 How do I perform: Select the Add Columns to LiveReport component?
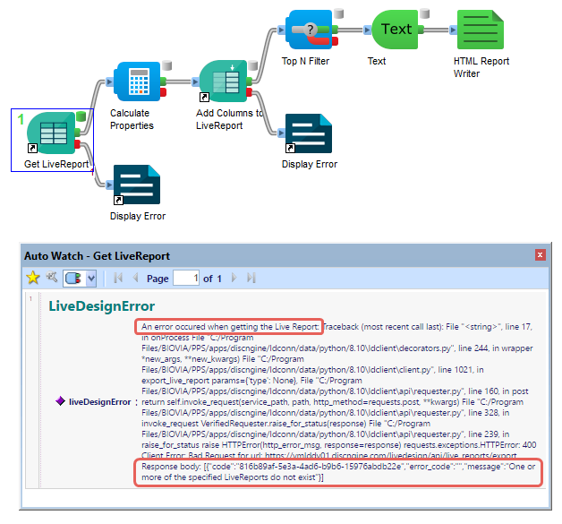tap(223, 82)
